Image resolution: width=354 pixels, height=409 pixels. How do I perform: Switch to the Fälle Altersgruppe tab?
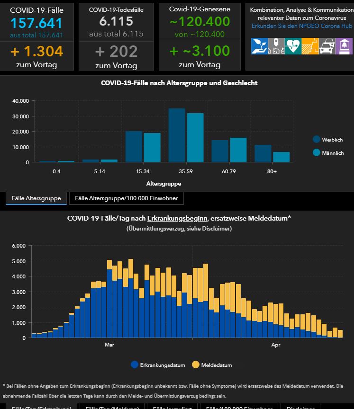(x=36, y=198)
